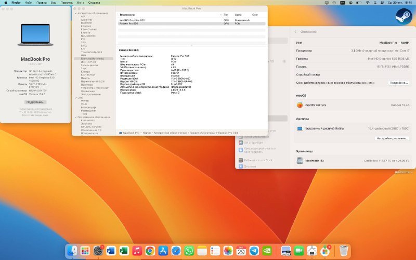
Task: Open FaceTime from the Dock
Action: (x=299, y=251)
